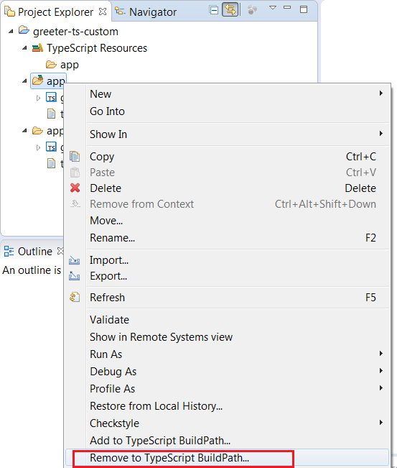The image size is (397, 468).
Task: Toggle Link with Editor button
Action: coord(230,10)
